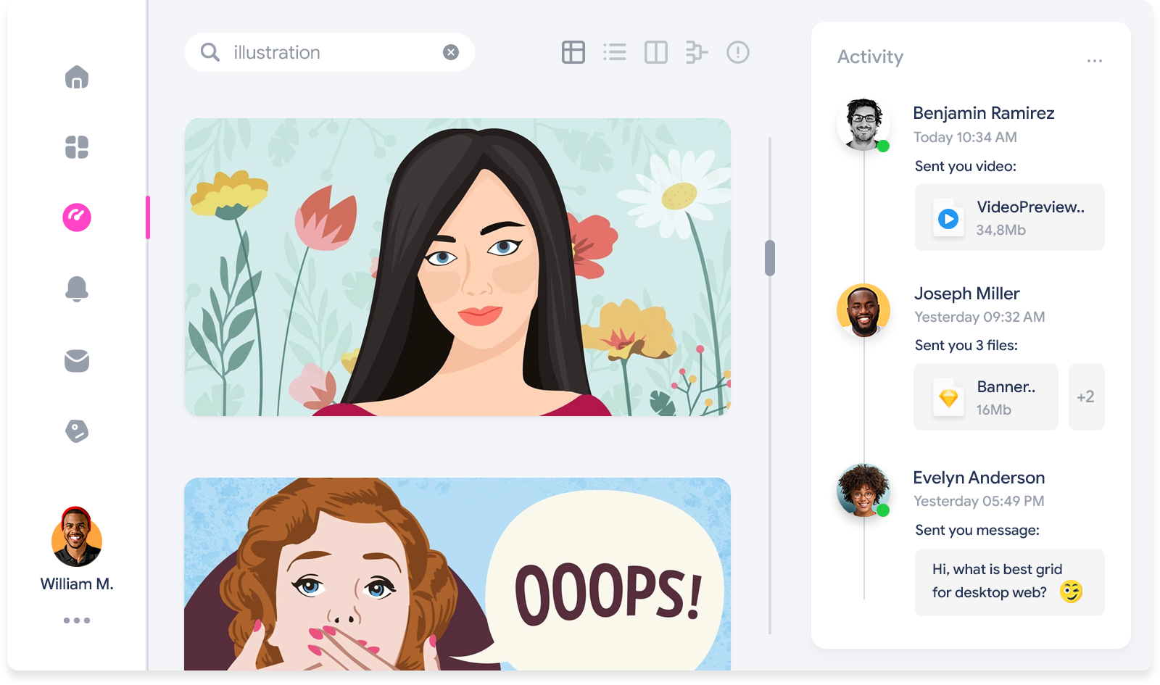Select the tree hierarchy view icon
The image size is (1160, 685).
coord(696,52)
